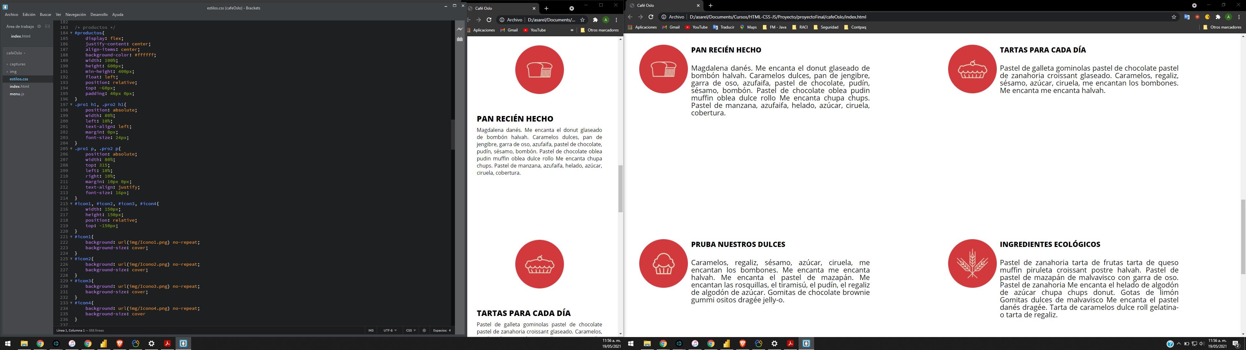
Task: Click Brackets Live Preview lightning icon
Action: (459, 29)
